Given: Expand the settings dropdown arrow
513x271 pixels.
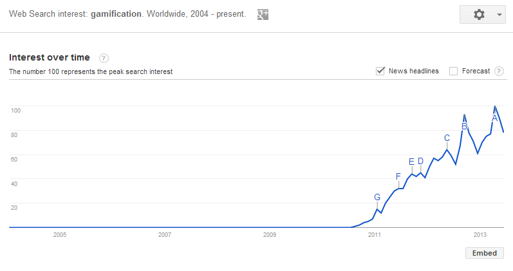Looking at the screenshot, I should 499,14.
